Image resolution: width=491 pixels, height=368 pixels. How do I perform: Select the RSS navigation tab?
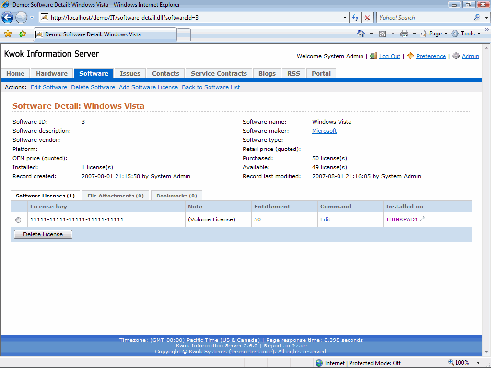294,73
